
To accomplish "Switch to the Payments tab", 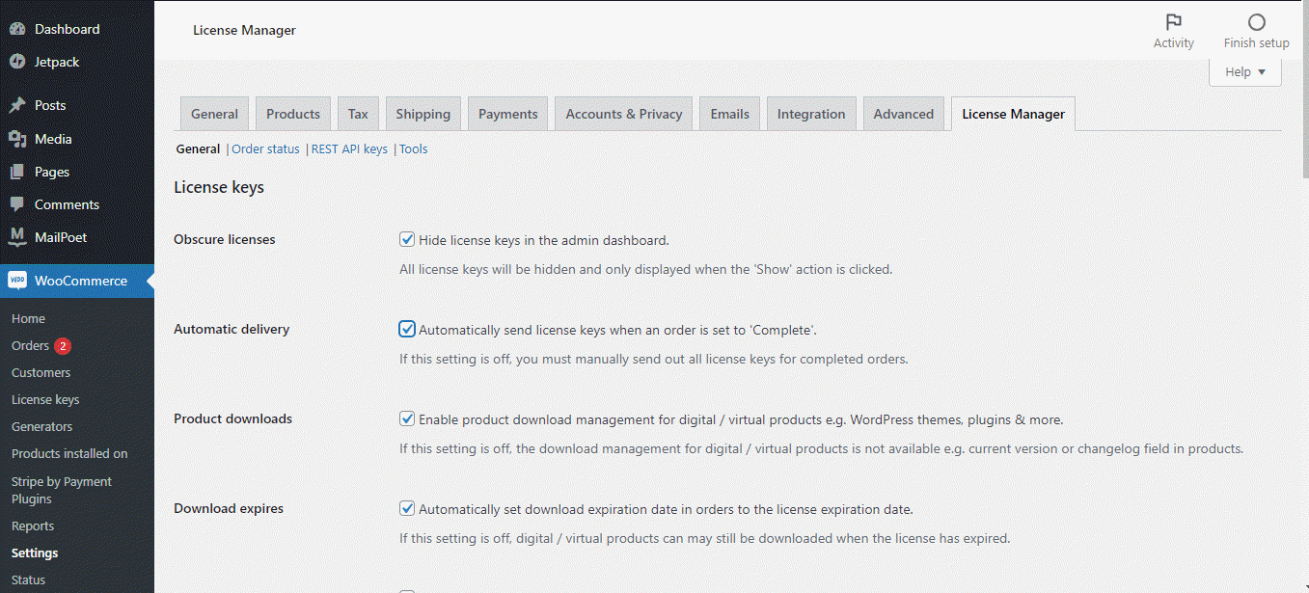I will pyautogui.click(x=507, y=114).
